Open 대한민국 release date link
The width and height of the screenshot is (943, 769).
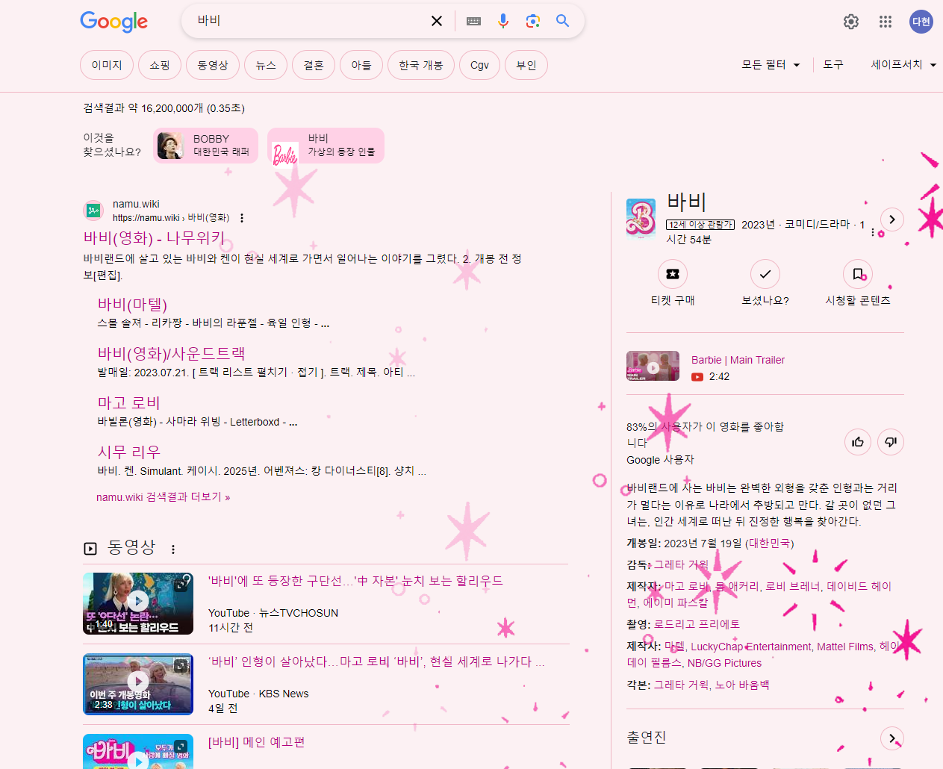pos(769,544)
